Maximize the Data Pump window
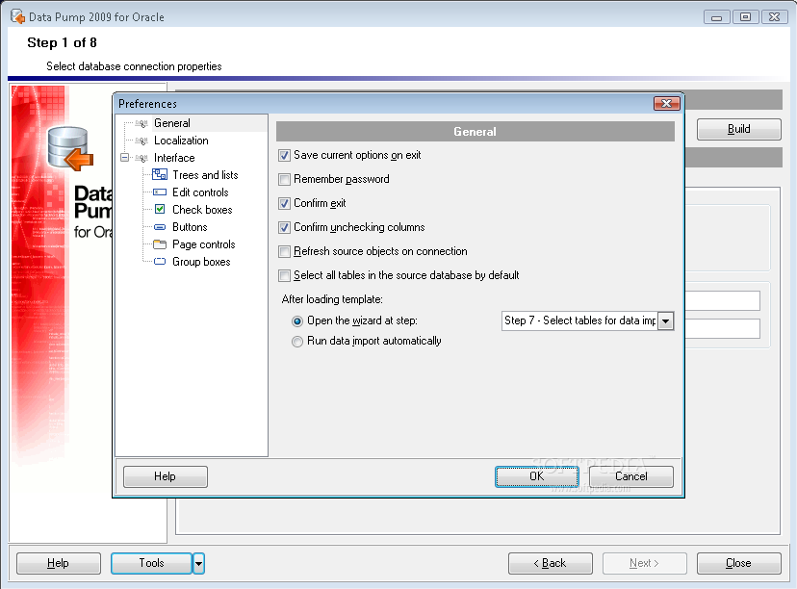 [746, 17]
